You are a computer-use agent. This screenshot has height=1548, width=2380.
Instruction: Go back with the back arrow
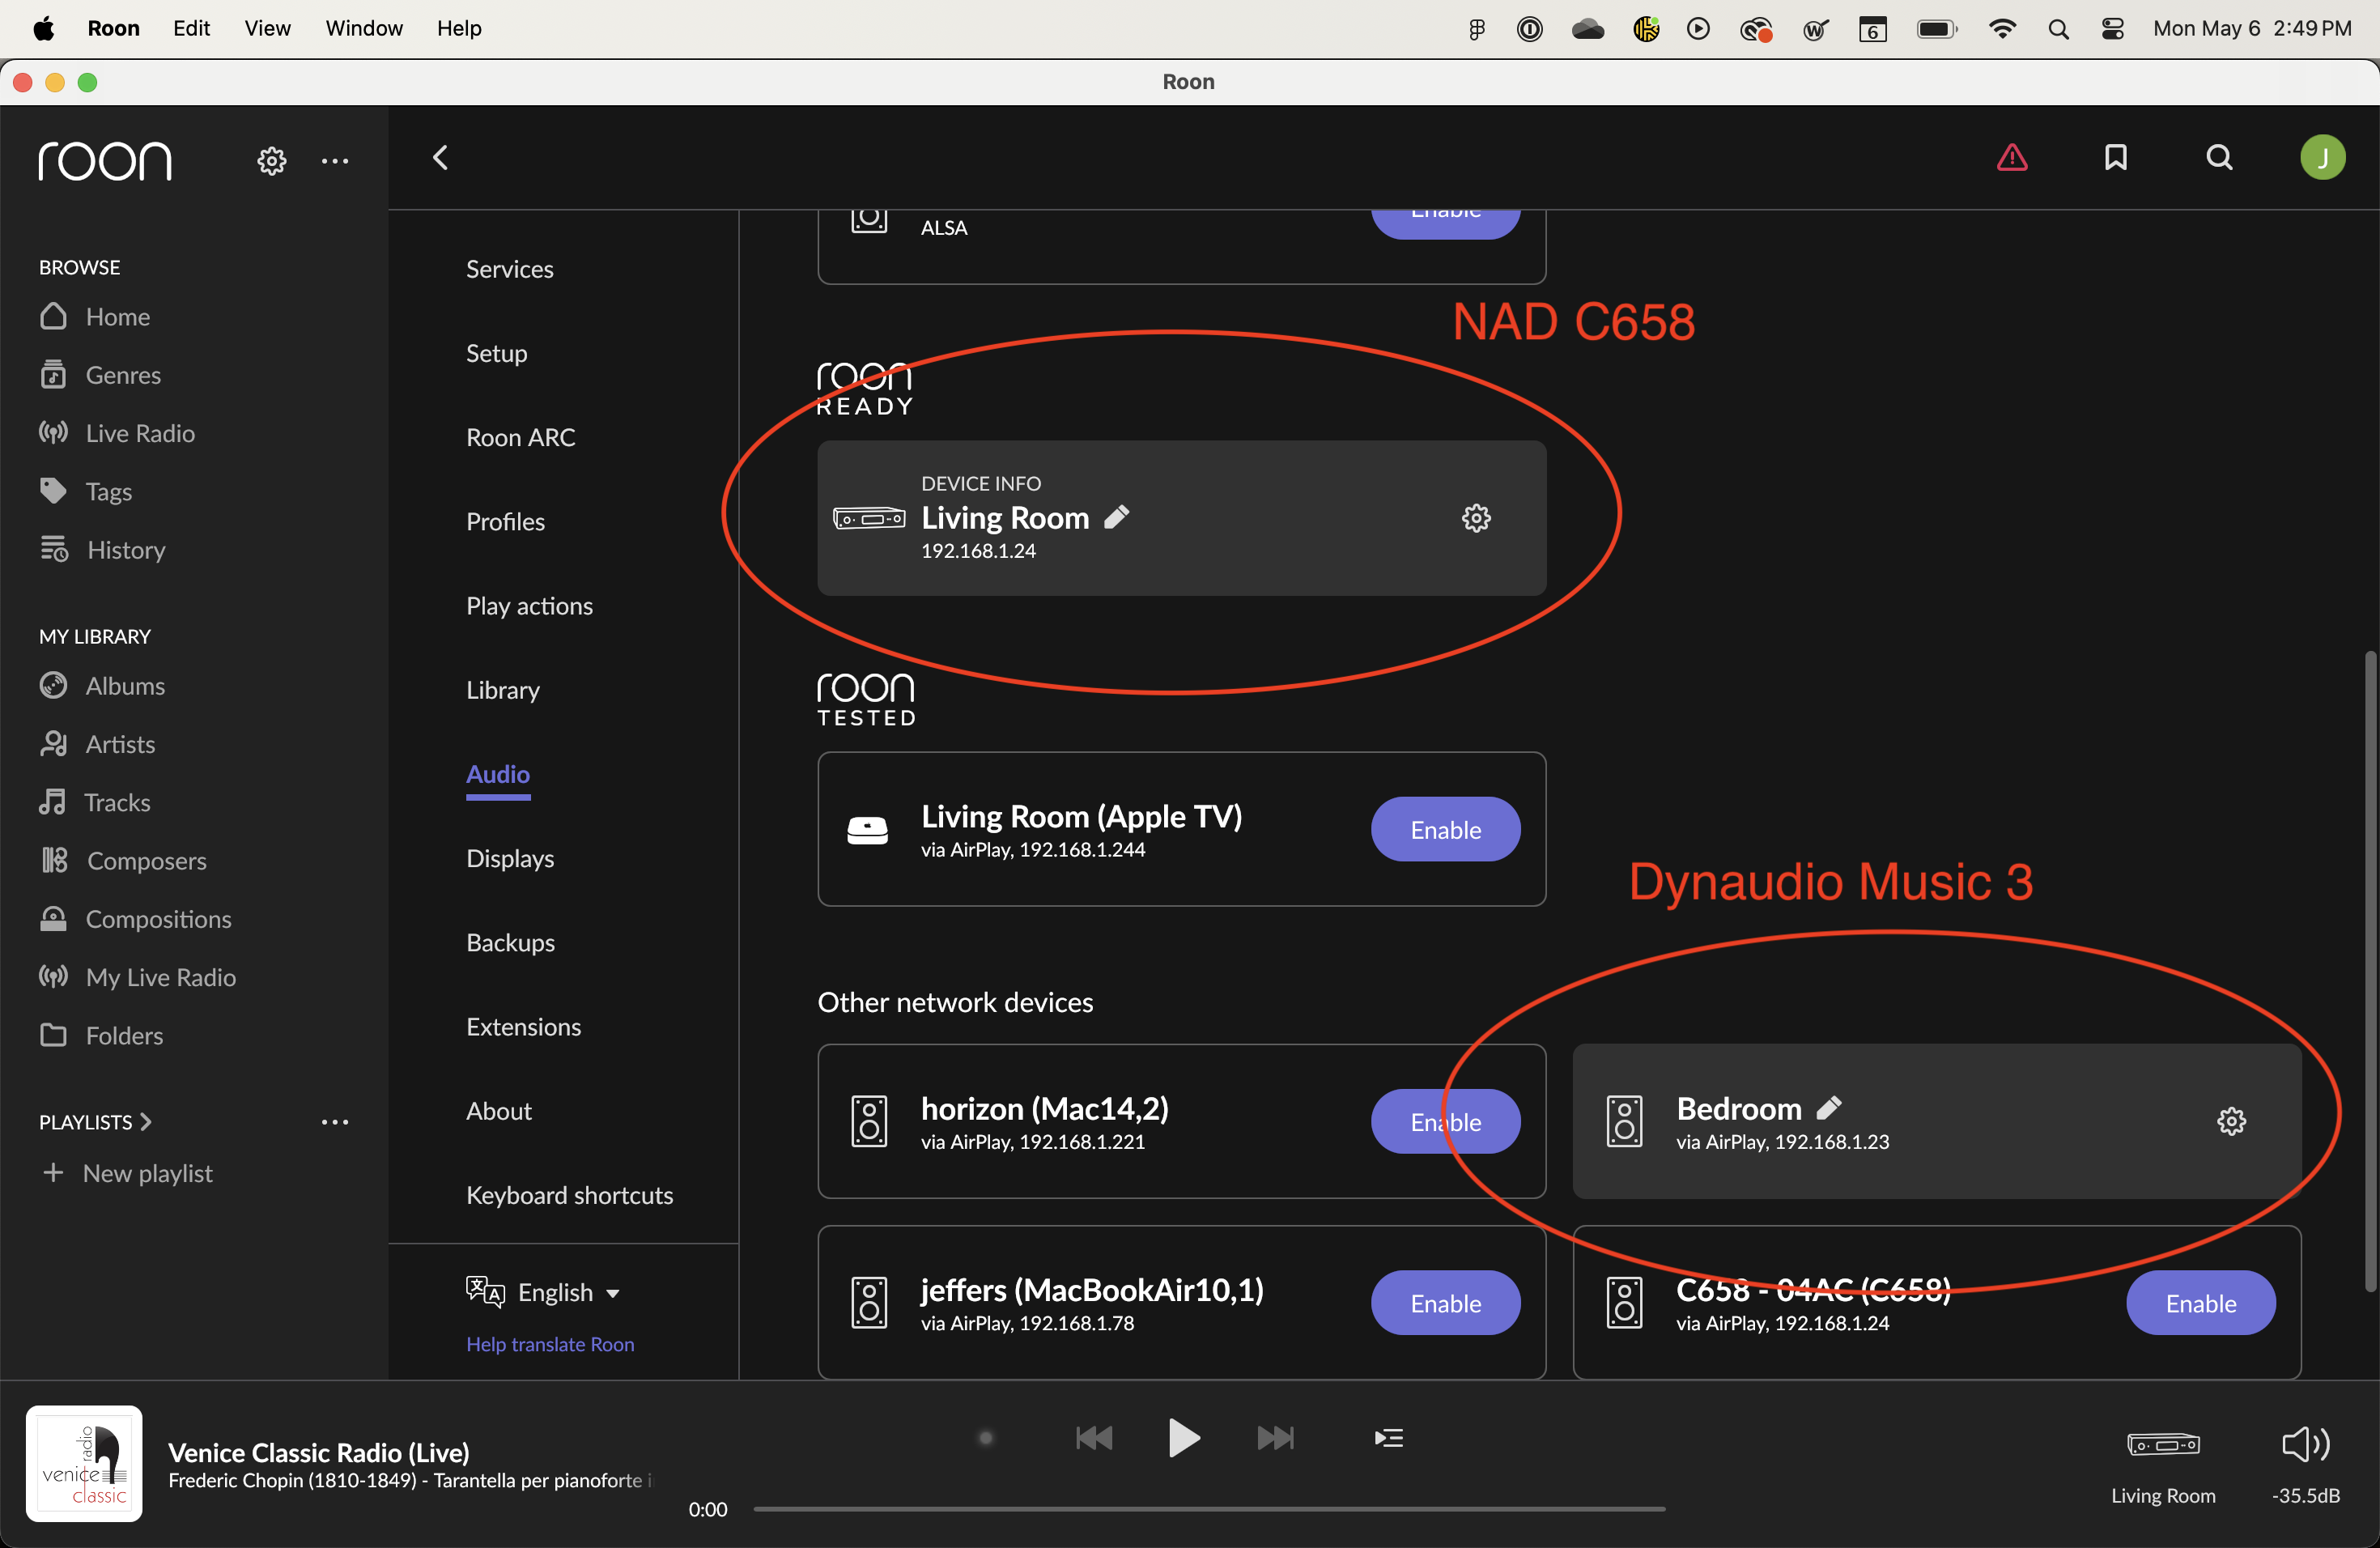point(440,157)
